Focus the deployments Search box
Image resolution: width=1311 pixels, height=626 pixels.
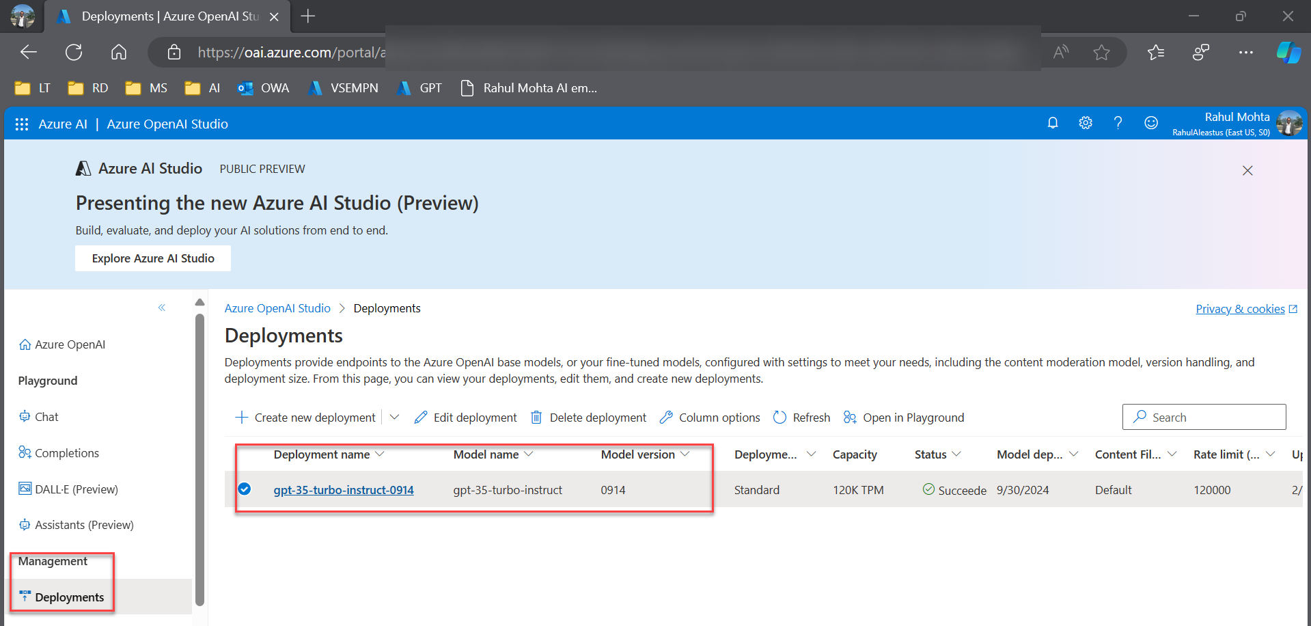pyautogui.click(x=1204, y=417)
